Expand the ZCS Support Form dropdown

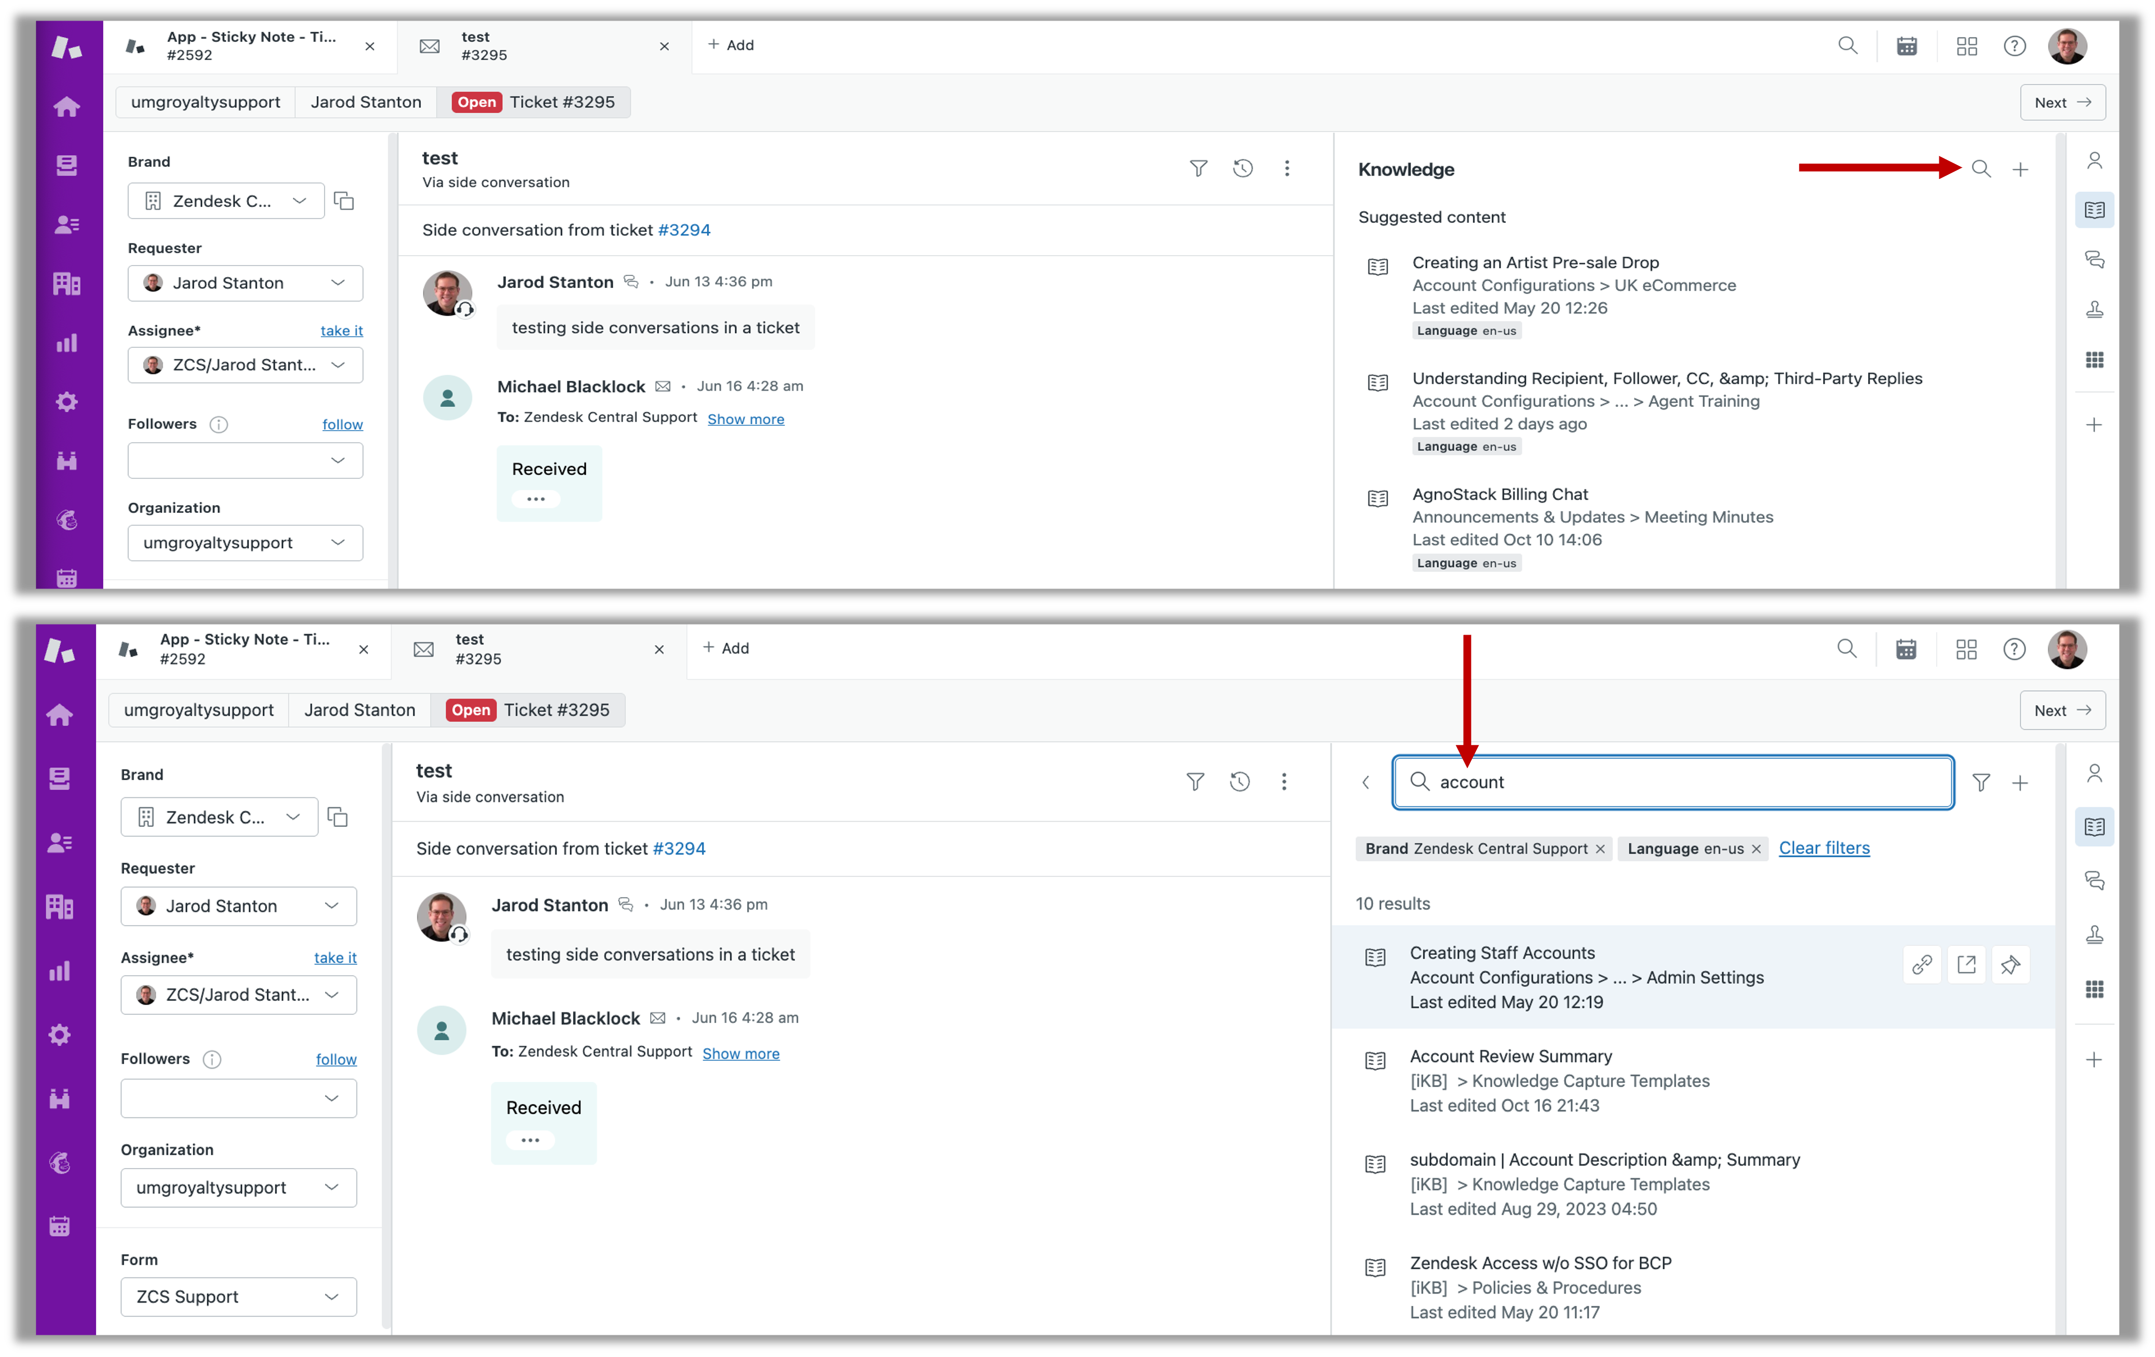tap(238, 1296)
